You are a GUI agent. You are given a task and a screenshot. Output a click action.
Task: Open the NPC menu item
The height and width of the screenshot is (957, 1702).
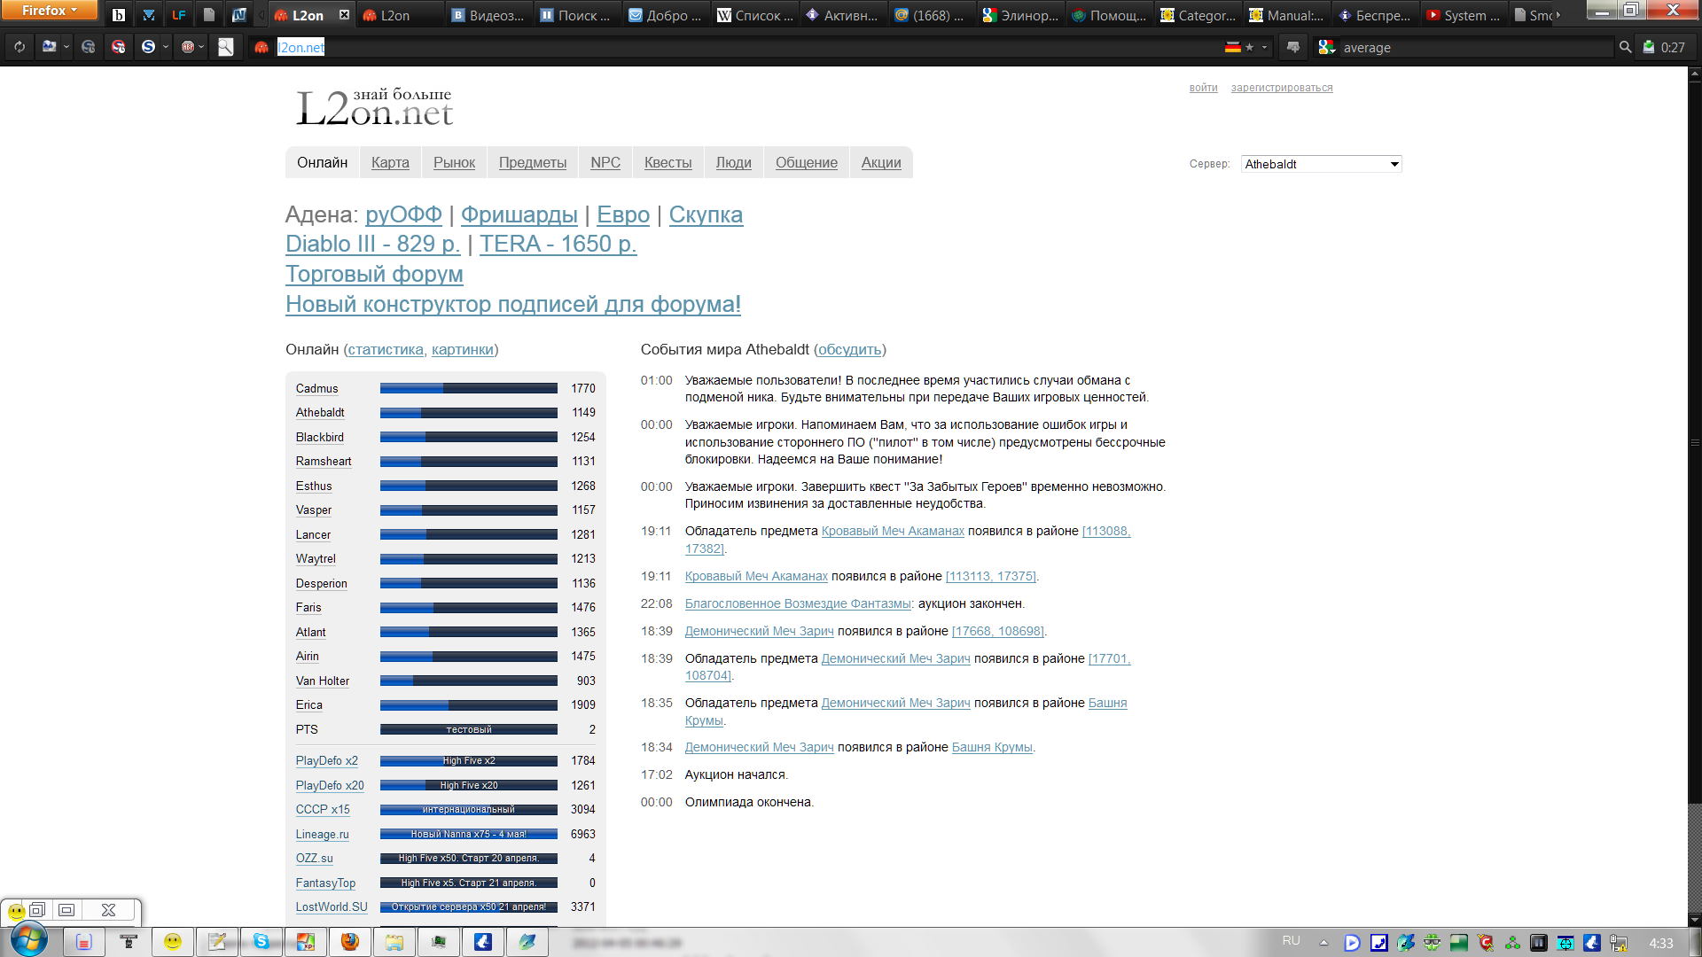point(605,162)
